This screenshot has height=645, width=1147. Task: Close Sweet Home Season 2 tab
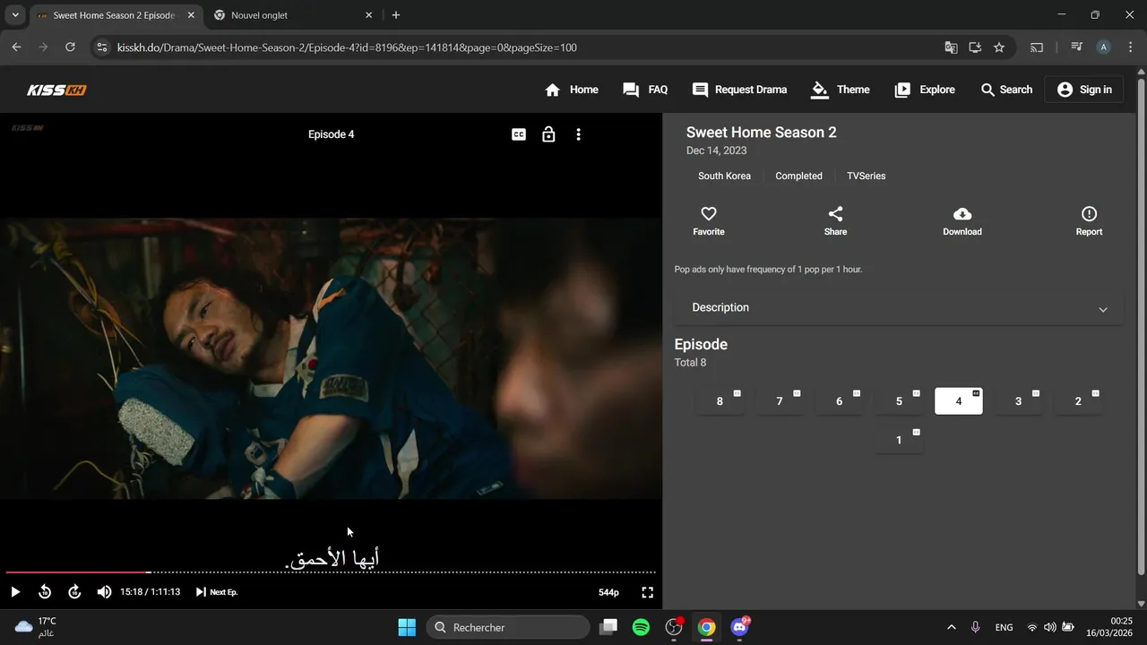coord(191,15)
